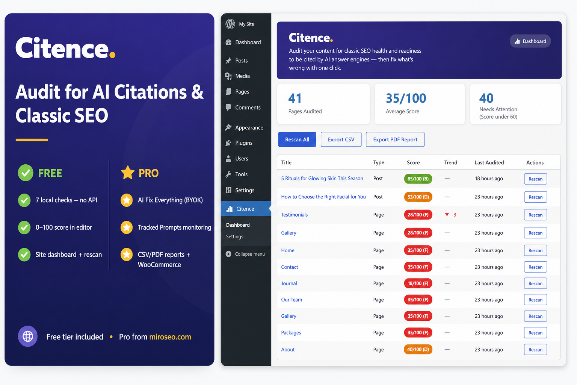Screen dimensions: 577x385
Task: Sort table by Score column header
Action: click(413, 162)
